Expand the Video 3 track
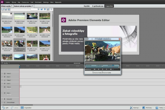Screen dimensions: 165x110 (x=2, y=73)
